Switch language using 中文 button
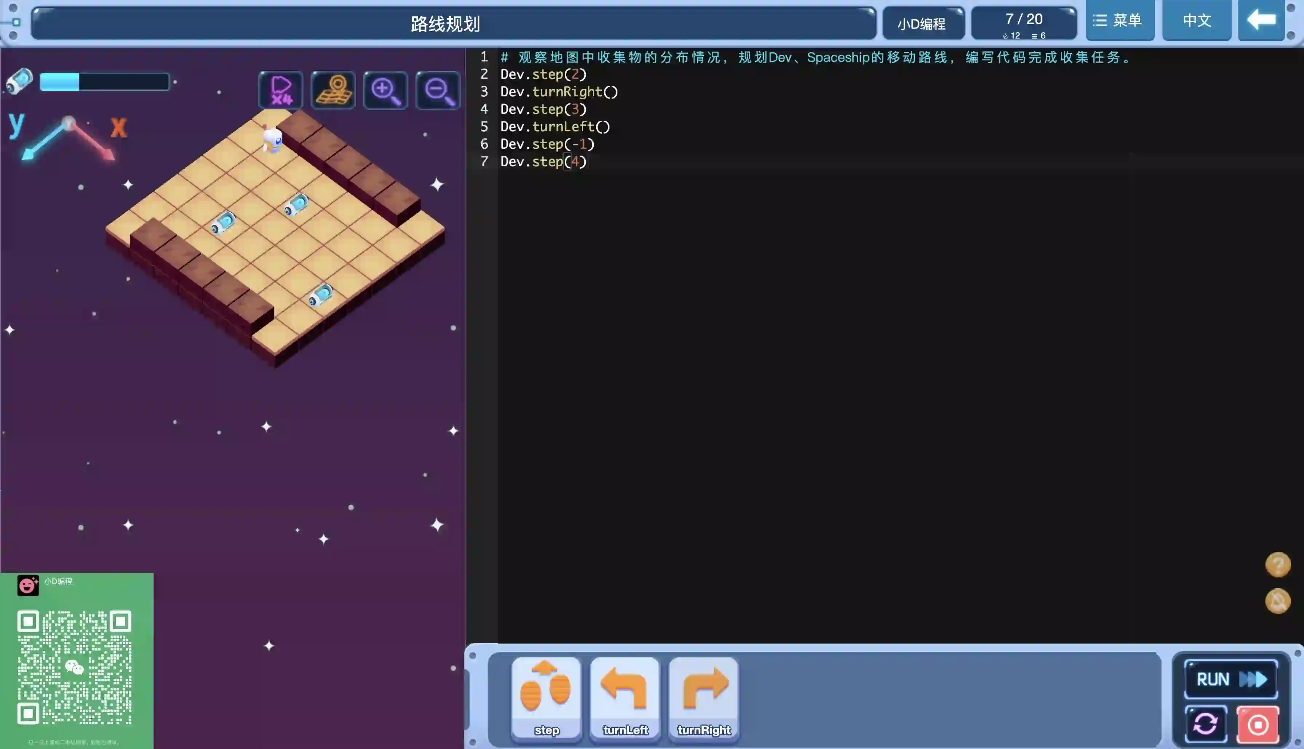Screen dimensions: 1304x749 tap(1196, 21)
